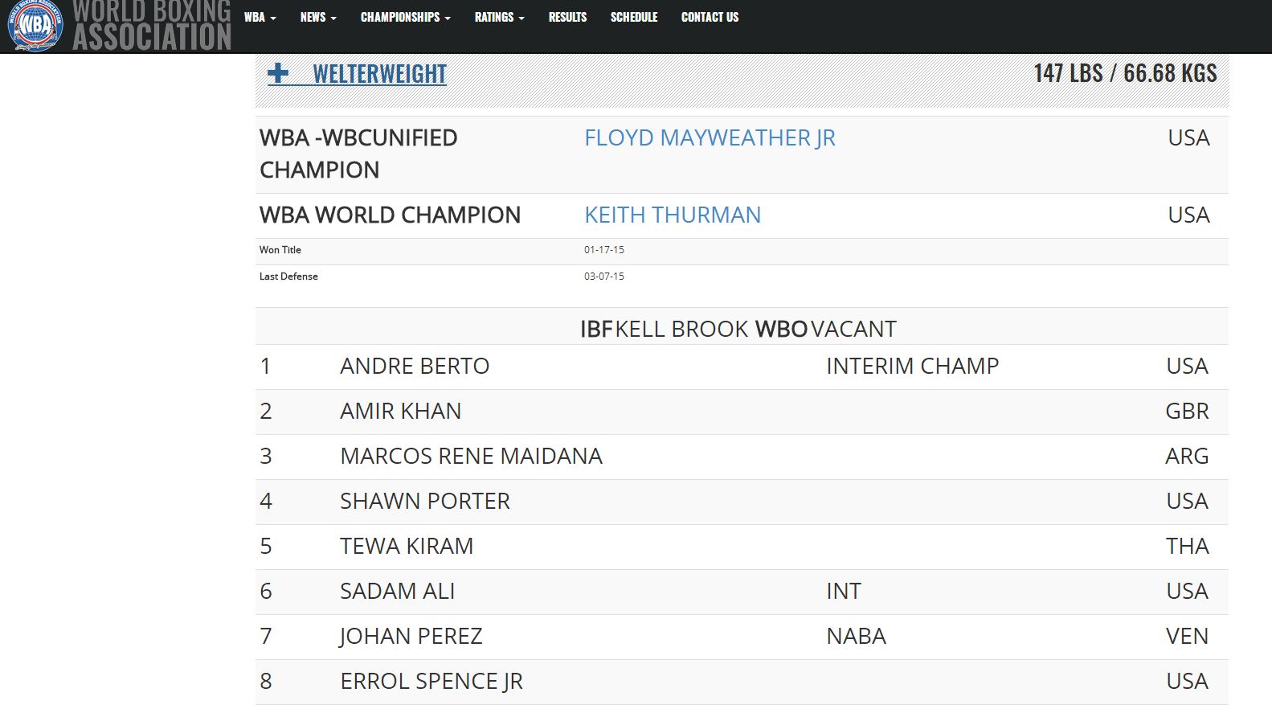
Task: Select the Errol Spence Jr row
Action: [742, 682]
